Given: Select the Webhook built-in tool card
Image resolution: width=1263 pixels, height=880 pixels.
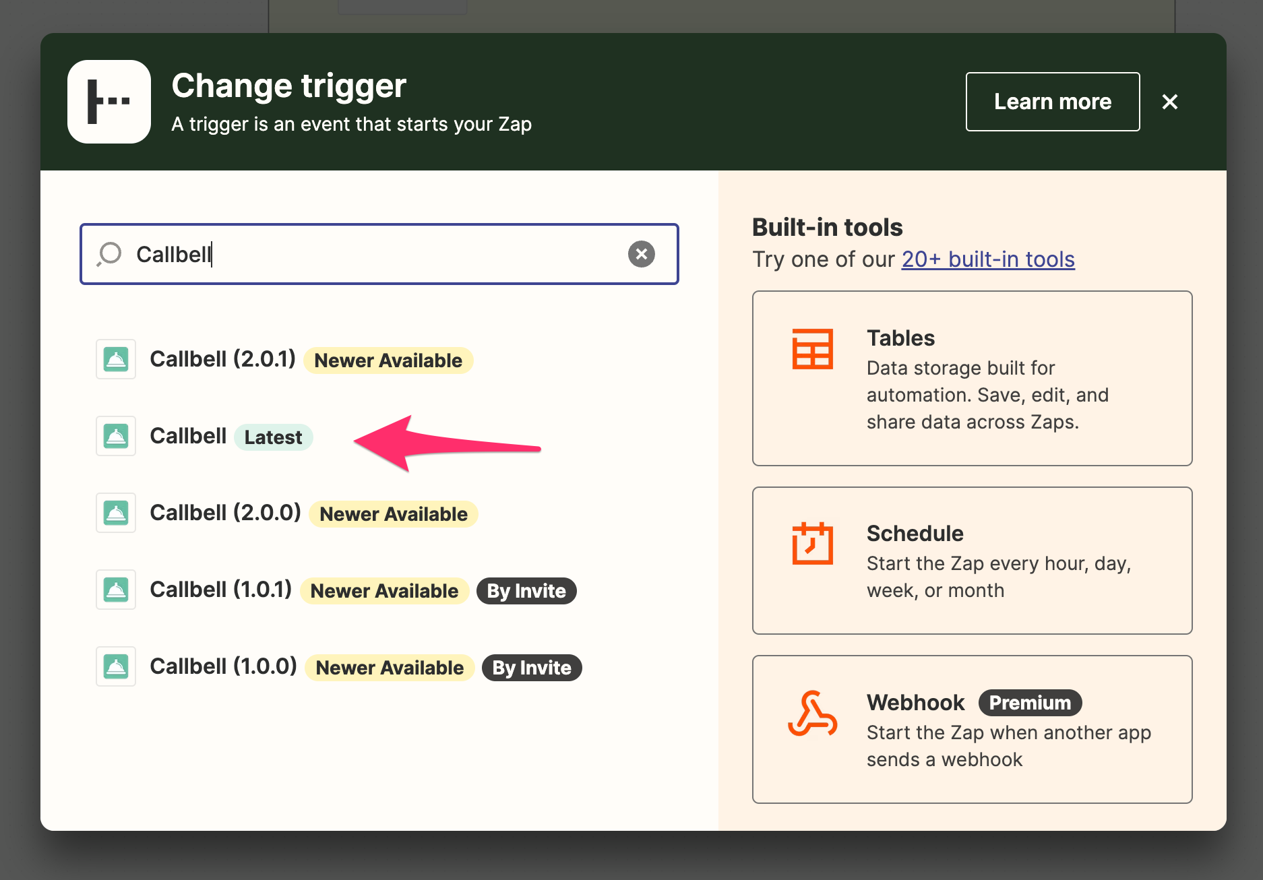Looking at the screenshot, I should (972, 729).
